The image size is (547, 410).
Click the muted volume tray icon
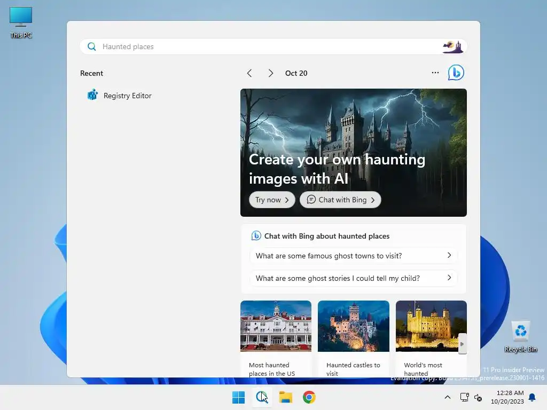(x=478, y=397)
